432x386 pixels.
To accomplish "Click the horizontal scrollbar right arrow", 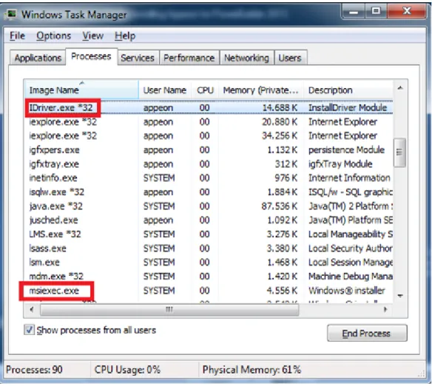I will [385, 310].
